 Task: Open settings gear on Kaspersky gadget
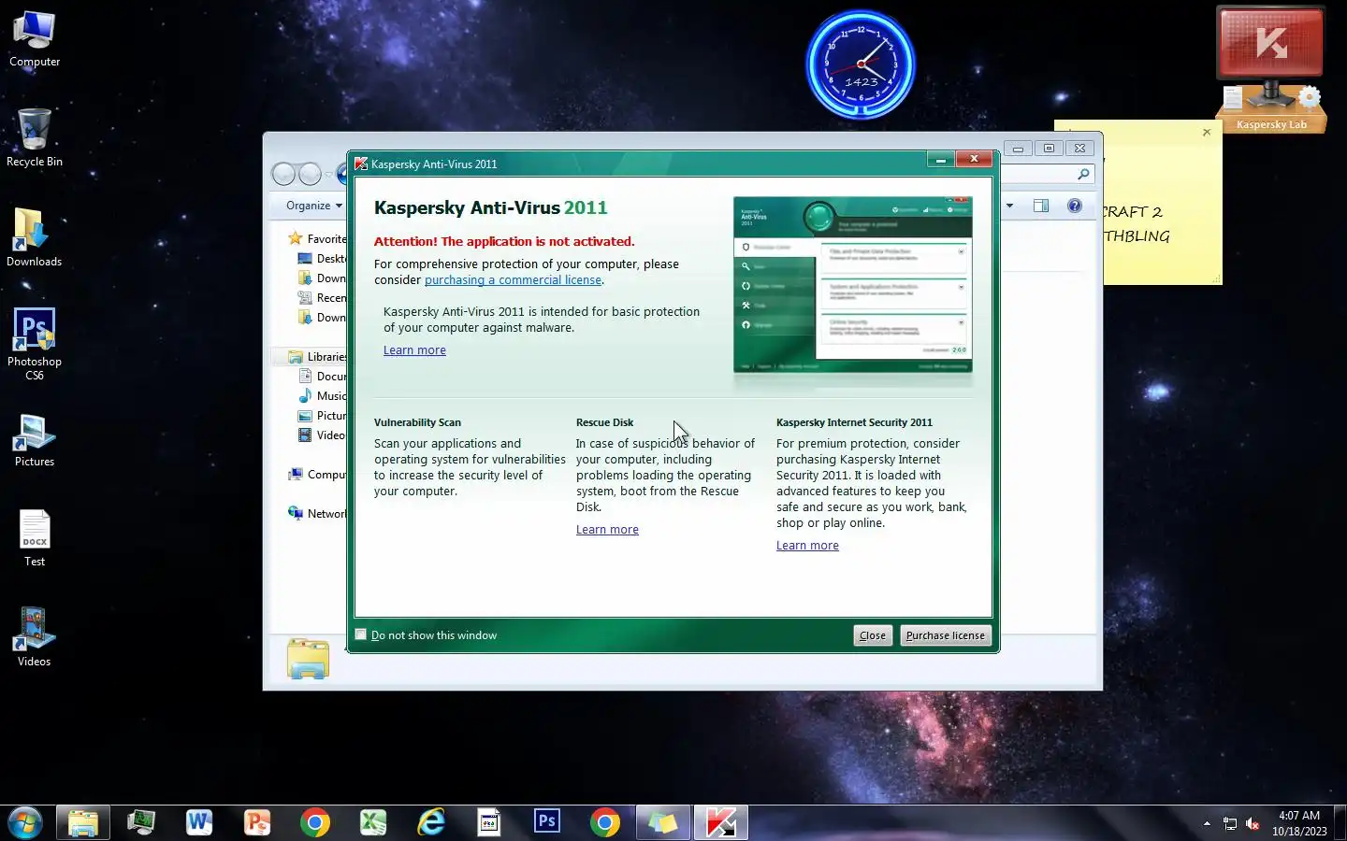pyautogui.click(x=1310, y=96)
